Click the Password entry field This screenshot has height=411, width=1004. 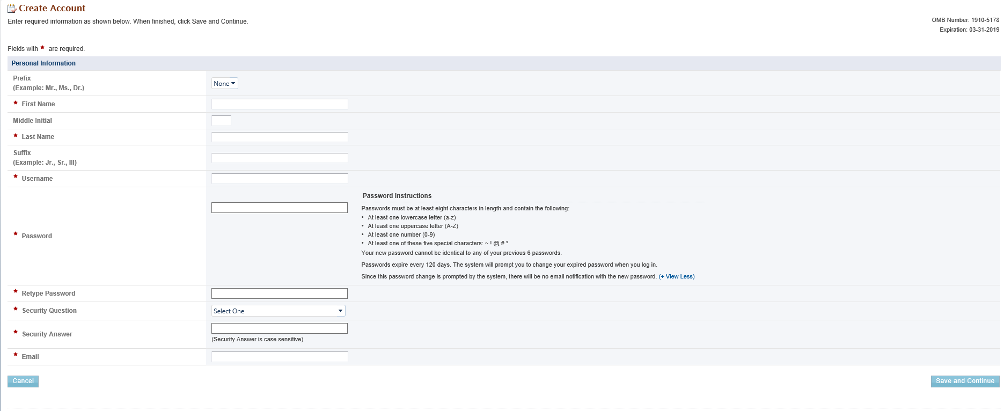[x=280, y=208]
